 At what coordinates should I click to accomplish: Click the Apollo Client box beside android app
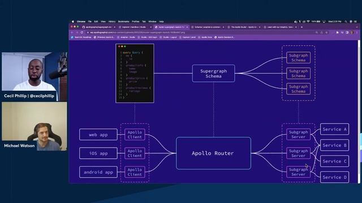135,172
